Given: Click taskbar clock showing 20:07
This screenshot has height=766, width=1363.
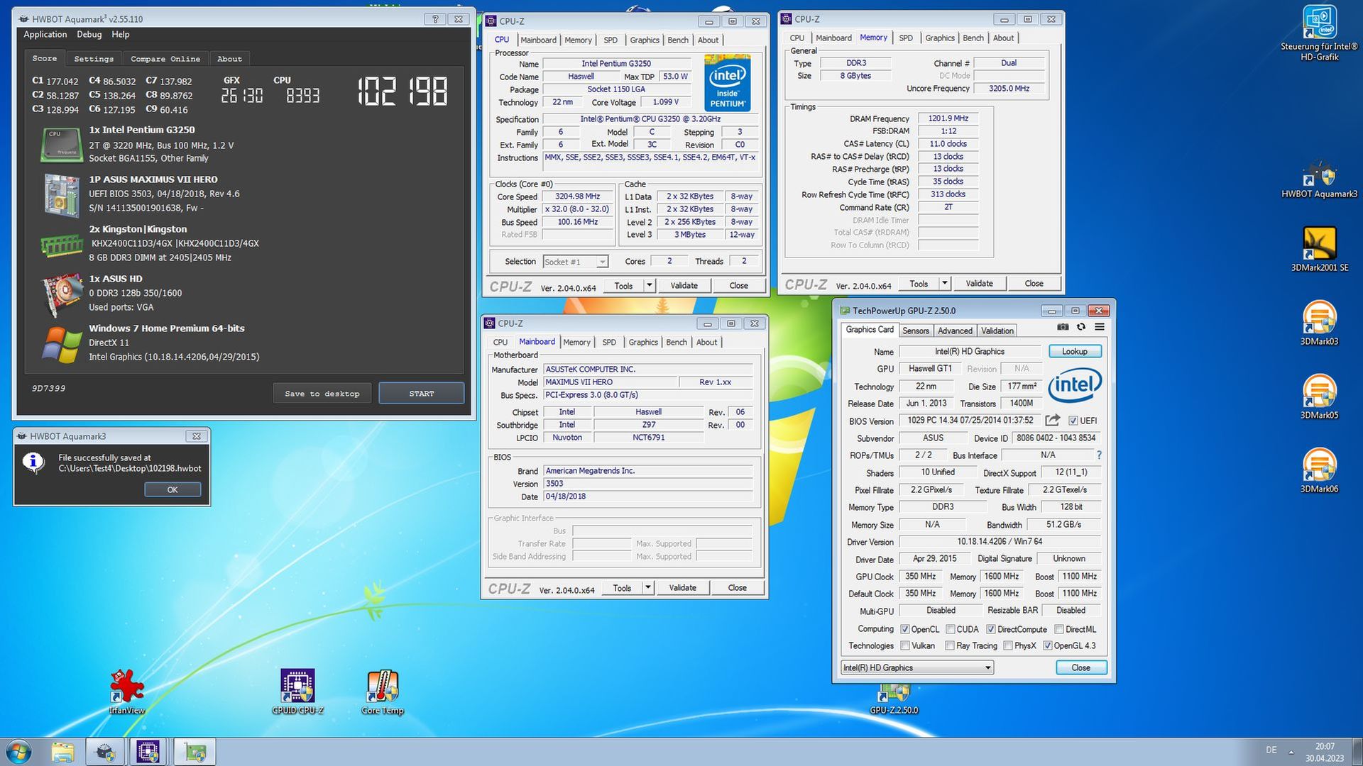Looking at the screenshot, I should click(1325, 752).
